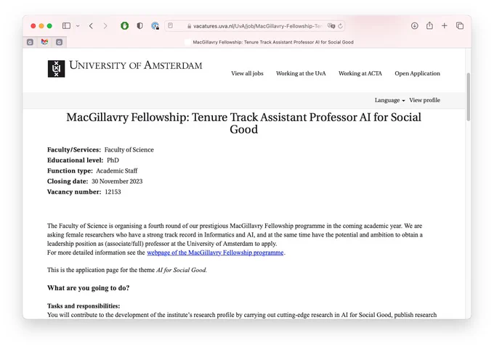Select the MacGillavry Fellowship tab
Image resolution: width=494 pixels, height=349 pixels.
269,42
